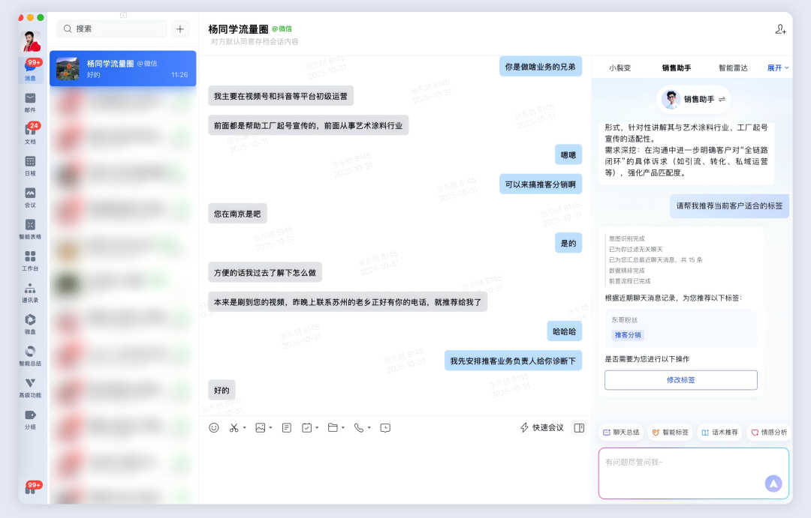Open the dropdown arrow next to phone icon
This screenshot has width=811, height=518.
(370, 427)
